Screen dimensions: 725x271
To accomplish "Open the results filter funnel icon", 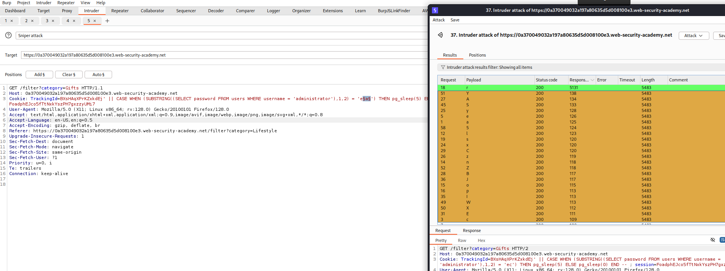I will (x=443, y=67).
